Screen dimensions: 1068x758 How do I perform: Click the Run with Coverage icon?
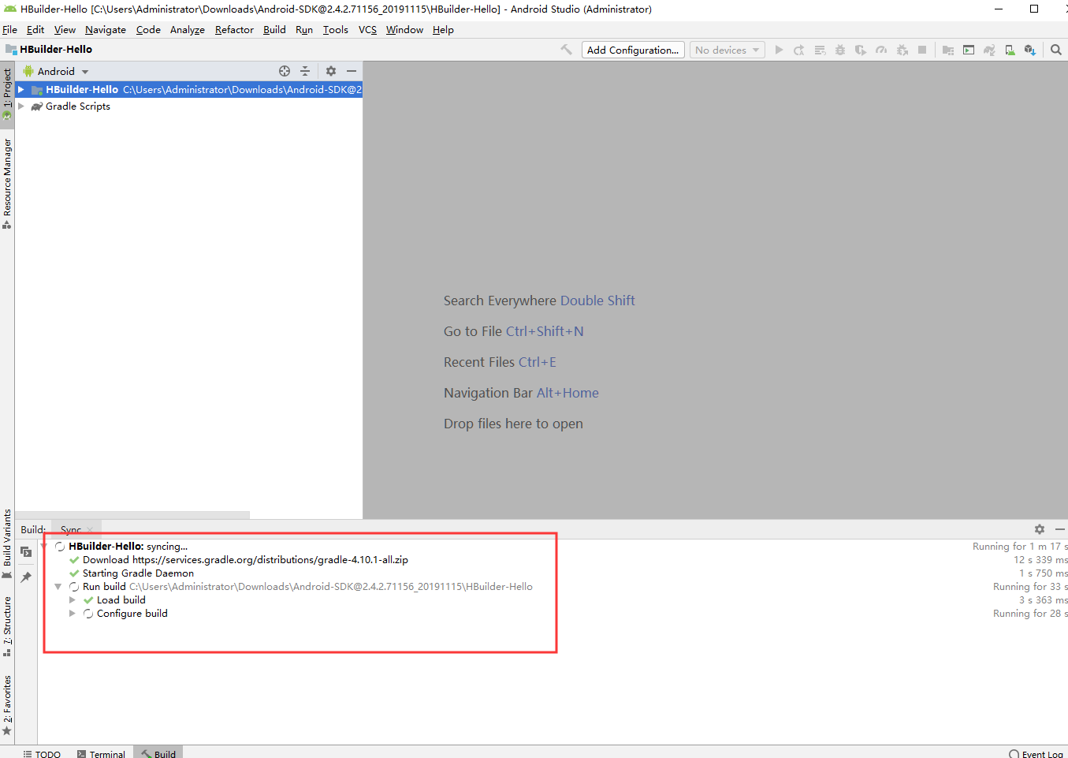click(861, 50)
